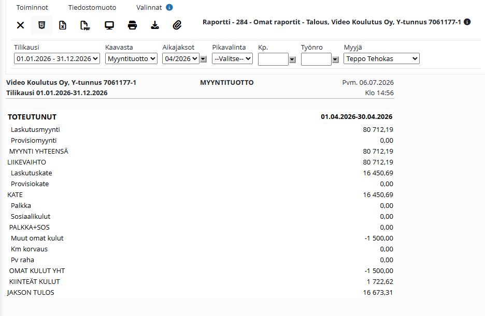This screenshot has height=316, width=485.
Task: Close the report with the X icon
Action: pos(20,25)
